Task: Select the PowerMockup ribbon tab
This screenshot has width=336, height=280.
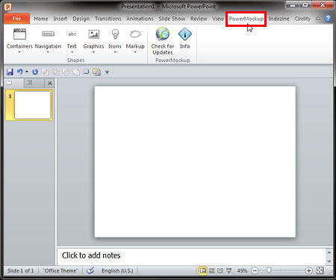Action: (246, 19)
